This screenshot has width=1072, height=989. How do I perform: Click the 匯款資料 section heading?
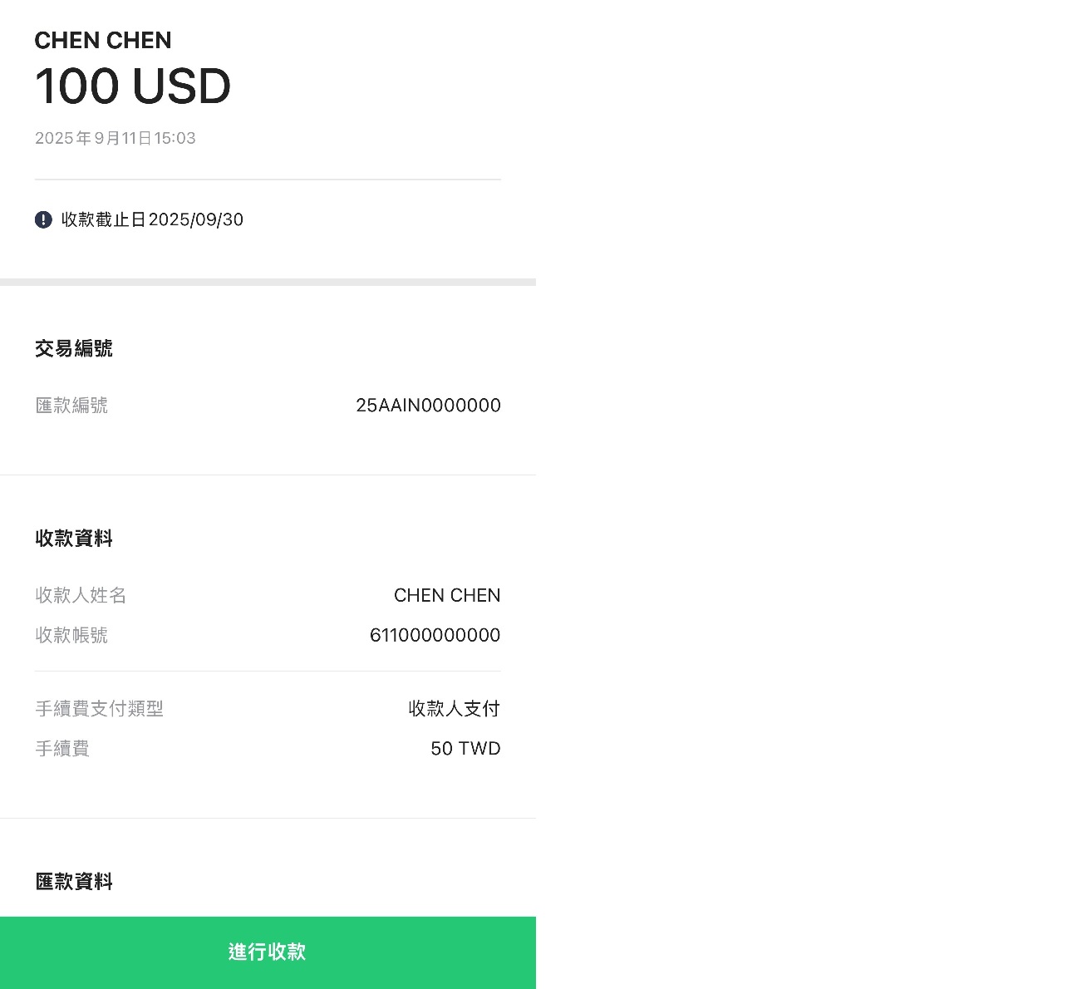pos(74,882)
